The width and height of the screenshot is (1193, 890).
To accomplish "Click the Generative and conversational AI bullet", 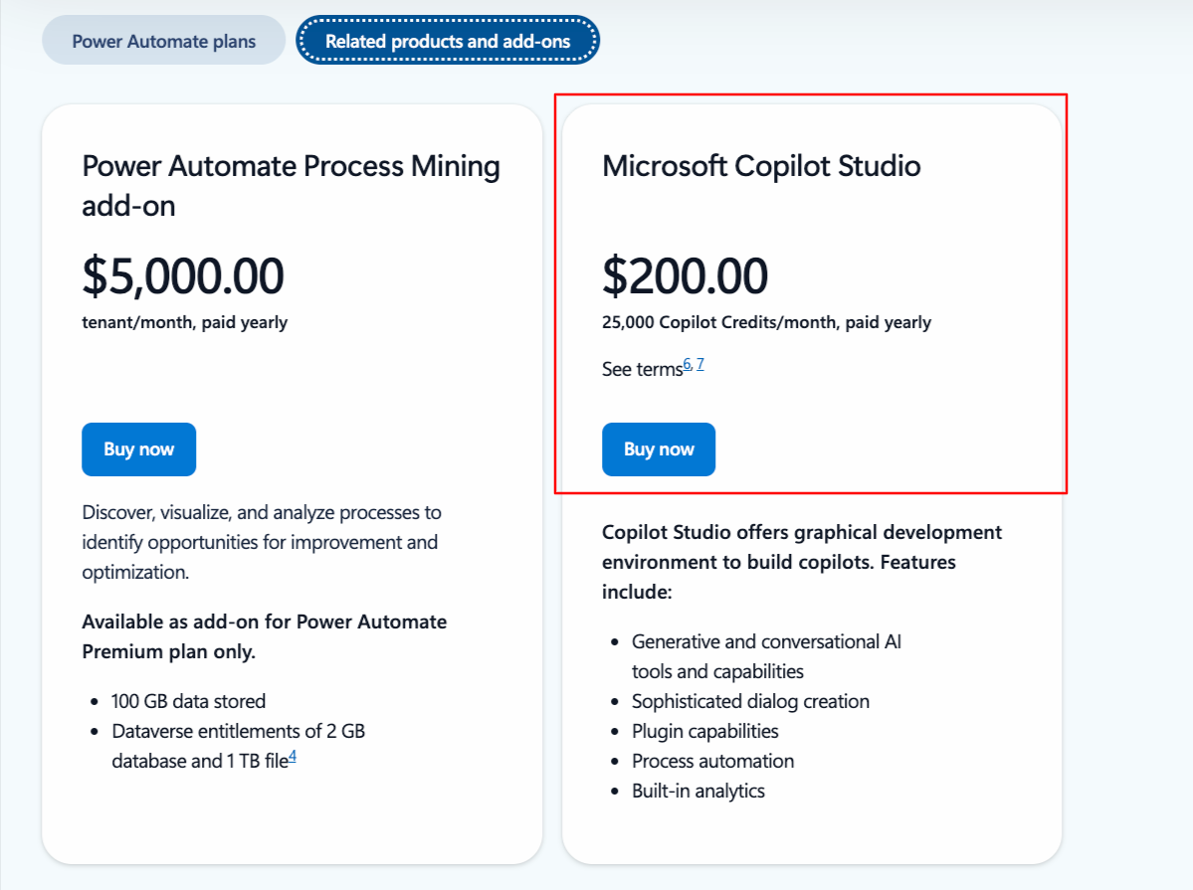I will coord(766,656).
